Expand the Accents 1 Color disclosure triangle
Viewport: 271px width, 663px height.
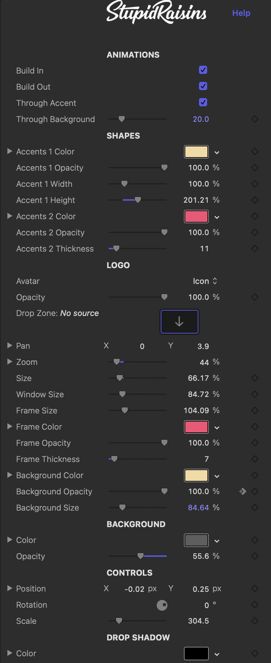coord(10,151)
